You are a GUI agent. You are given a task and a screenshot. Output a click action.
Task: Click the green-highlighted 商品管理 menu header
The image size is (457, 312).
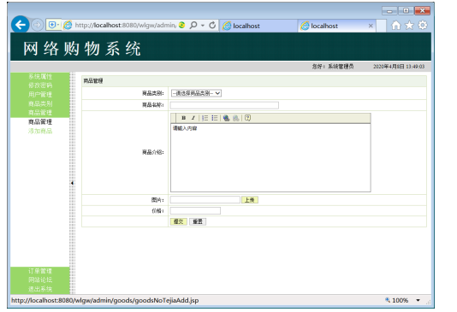40,113
